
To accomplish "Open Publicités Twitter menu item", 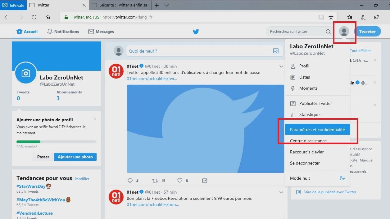I will tap(317, 103).
